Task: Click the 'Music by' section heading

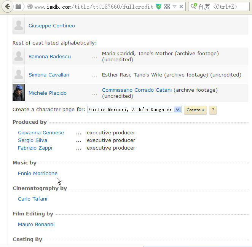Action: click(25, 163)
